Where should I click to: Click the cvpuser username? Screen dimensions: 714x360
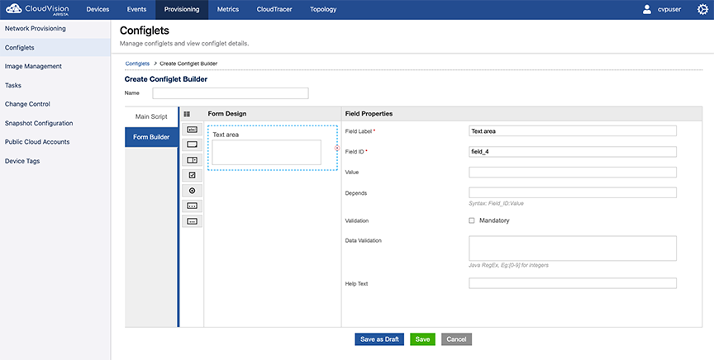[669, 9]
